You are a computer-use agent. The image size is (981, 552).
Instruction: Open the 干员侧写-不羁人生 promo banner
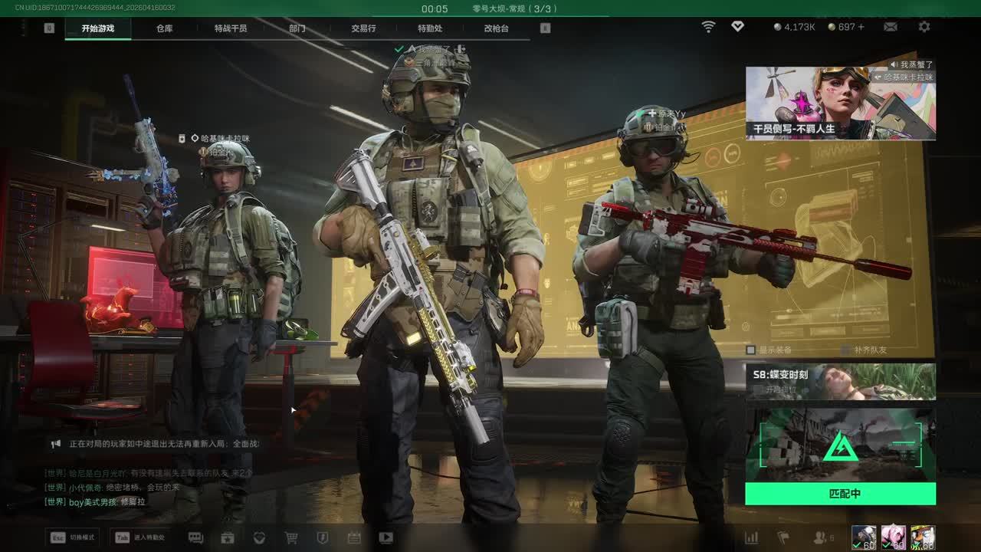(x=840, y=103)
